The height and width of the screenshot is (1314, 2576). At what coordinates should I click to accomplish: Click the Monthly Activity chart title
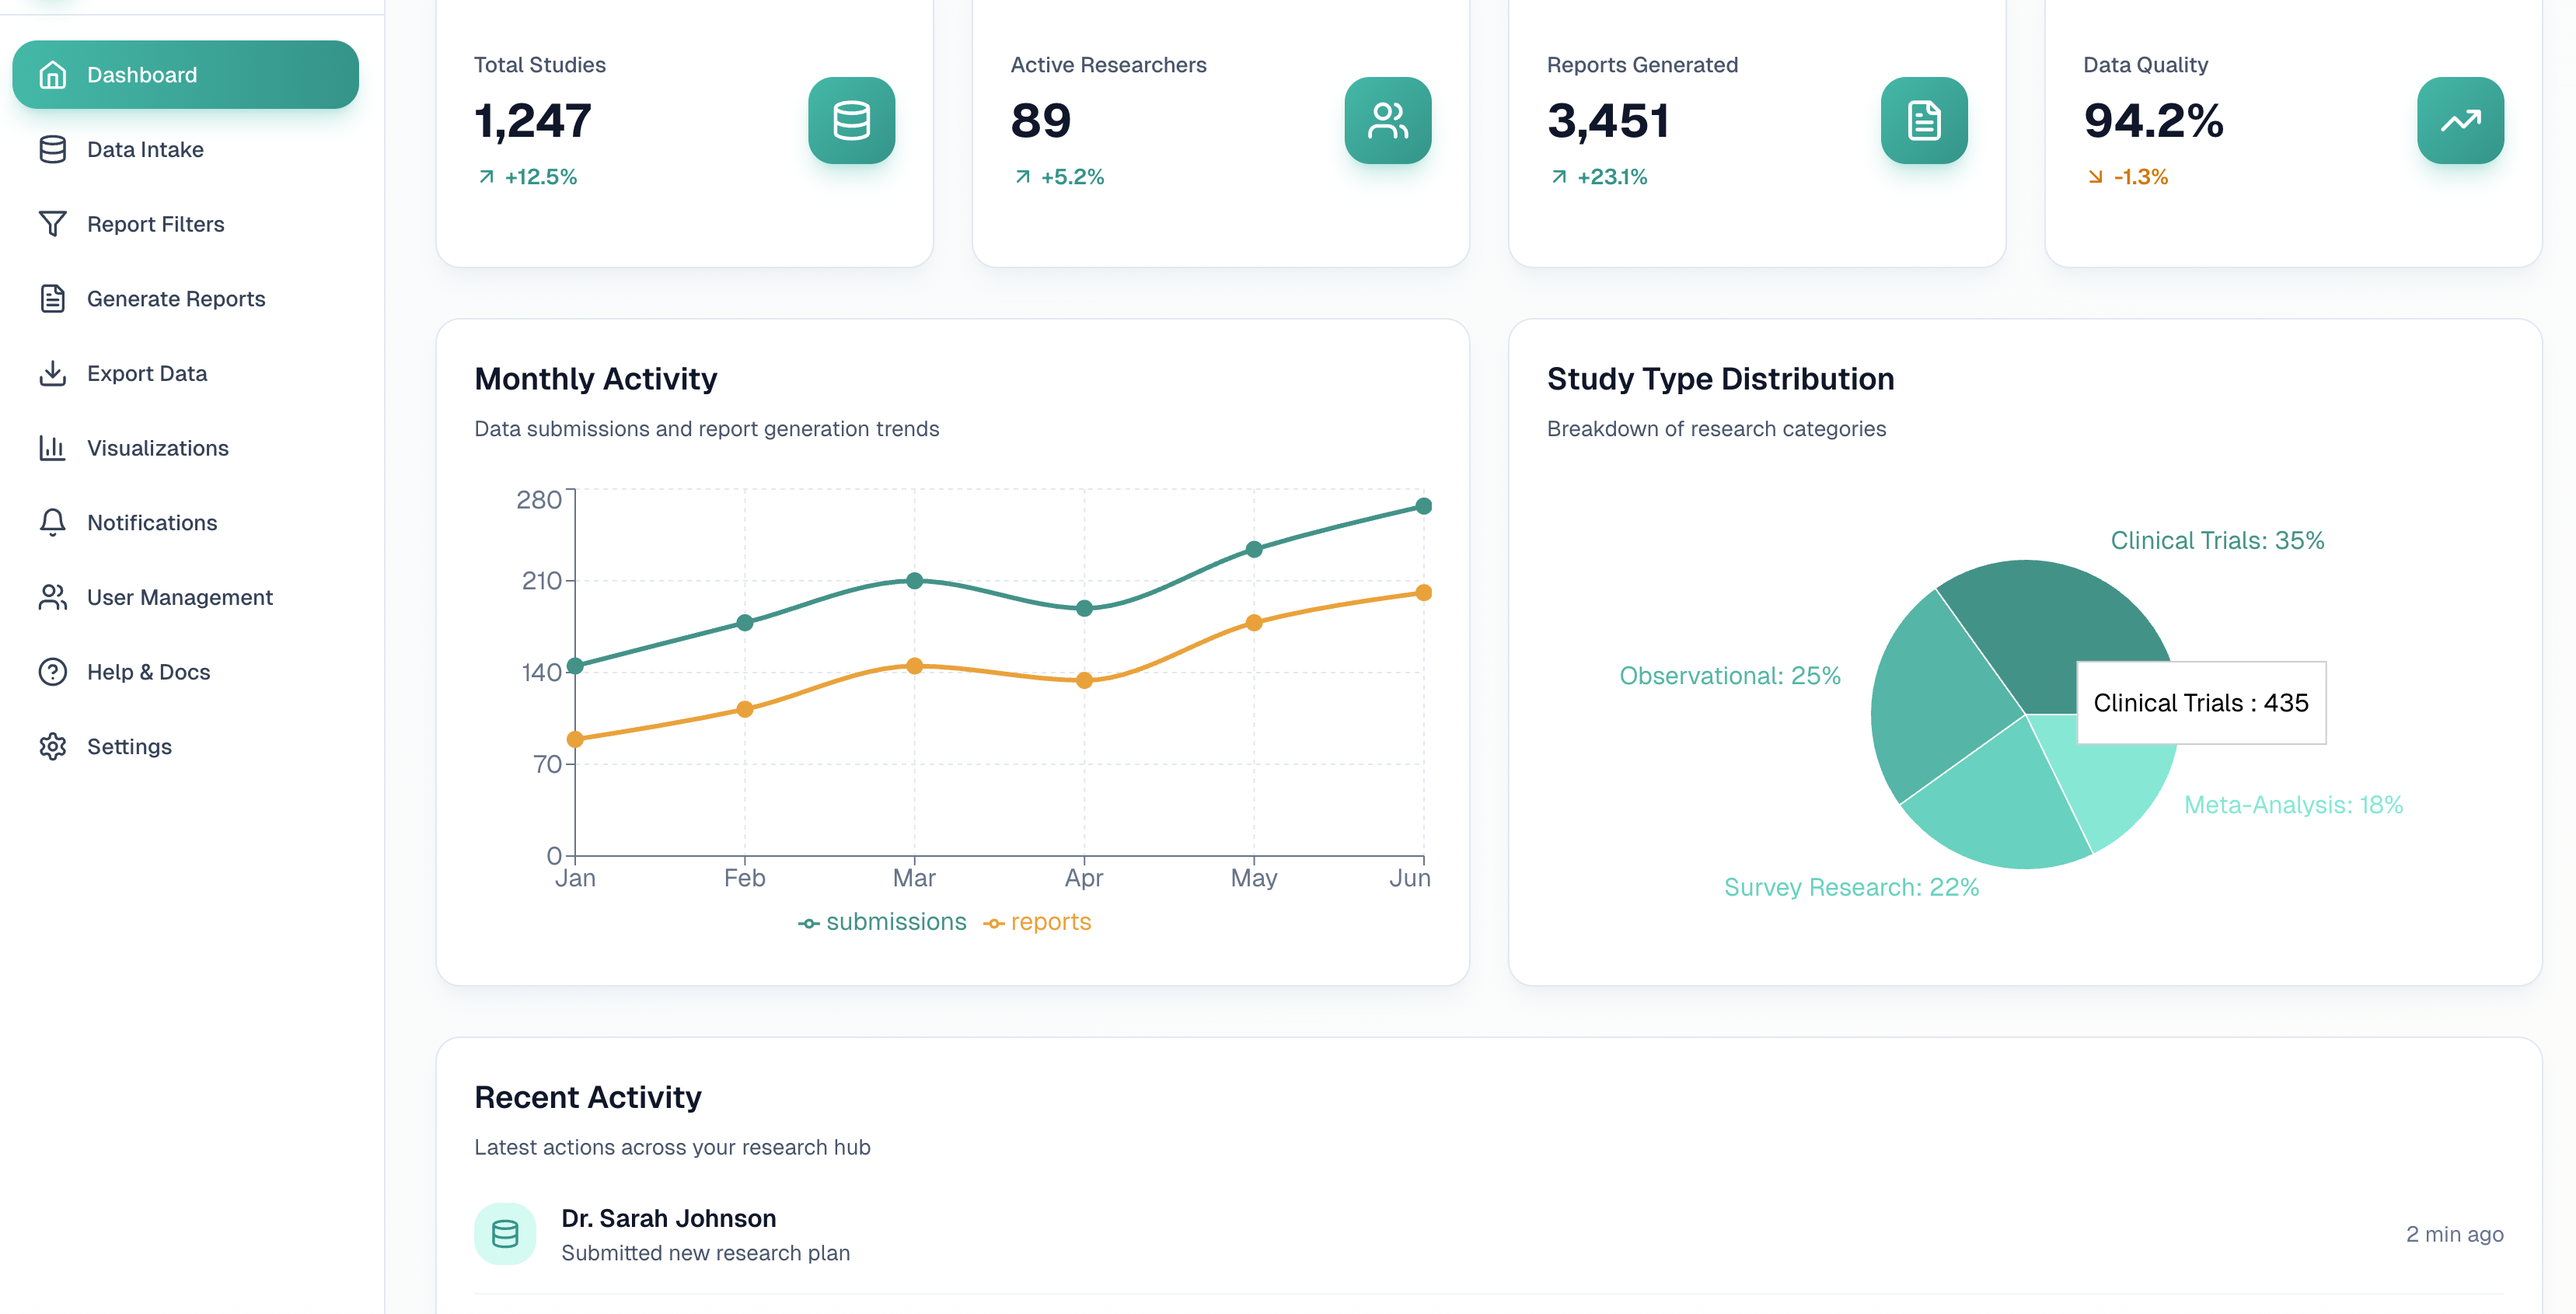tap(596, 378)
